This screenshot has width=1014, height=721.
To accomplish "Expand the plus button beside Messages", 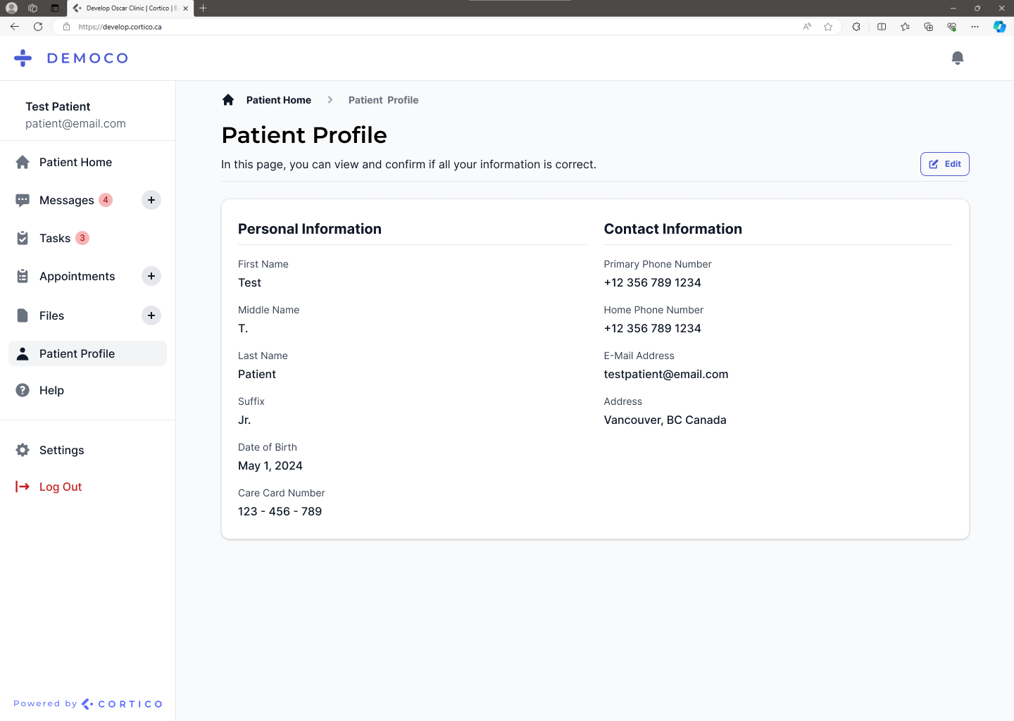I will click(x=151, y=200).
